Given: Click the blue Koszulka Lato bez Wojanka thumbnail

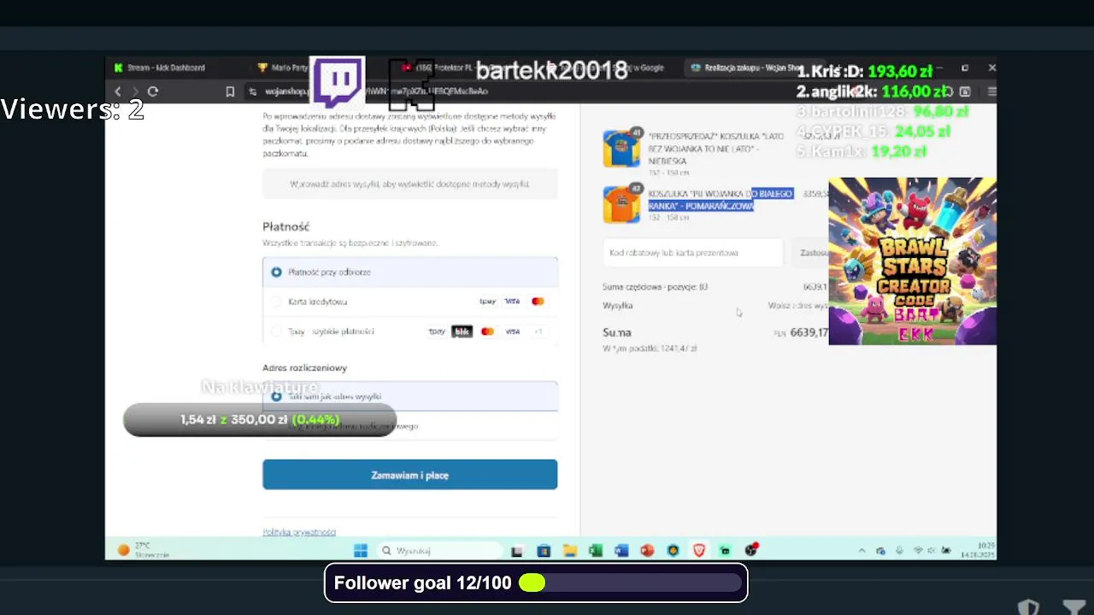Looking at the screenshot, I should tap(621, 149).
